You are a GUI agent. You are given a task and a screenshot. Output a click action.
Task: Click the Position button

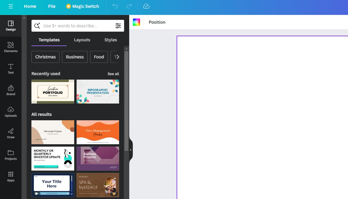[x=157, y=22]
